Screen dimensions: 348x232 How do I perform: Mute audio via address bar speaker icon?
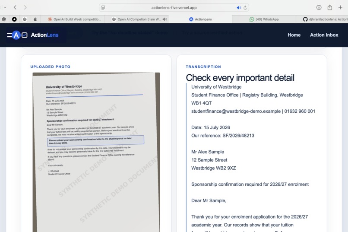coord(239,7)
